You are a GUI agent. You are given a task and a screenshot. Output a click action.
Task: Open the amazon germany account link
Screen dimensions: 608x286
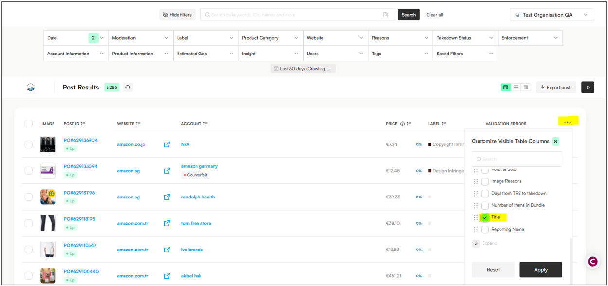(x=199, y=166)
